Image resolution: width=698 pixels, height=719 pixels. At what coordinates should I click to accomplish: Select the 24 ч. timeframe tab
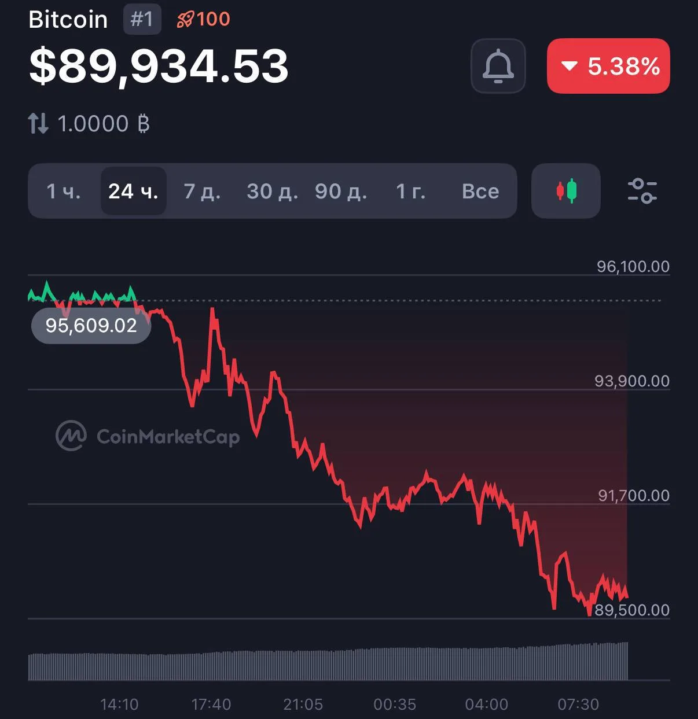(133, 191)
